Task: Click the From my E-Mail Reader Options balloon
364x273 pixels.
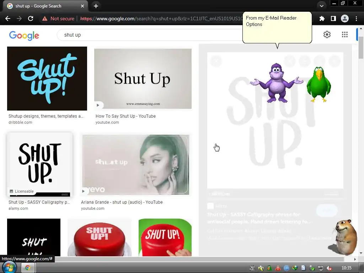Action: coord(277,27)
